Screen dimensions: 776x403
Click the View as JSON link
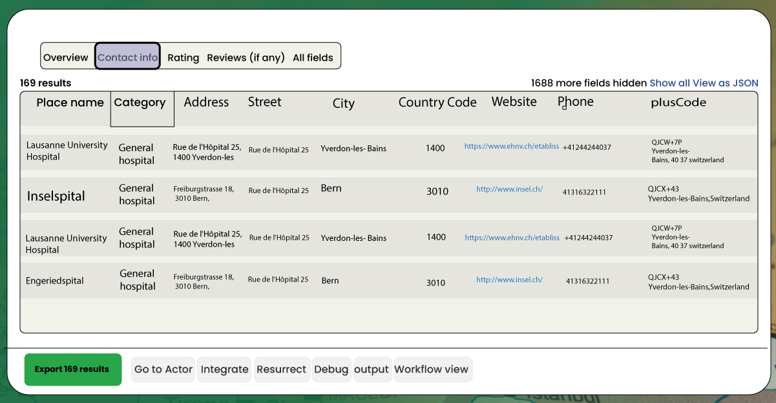pyautogui.click(x=726, y=83)
